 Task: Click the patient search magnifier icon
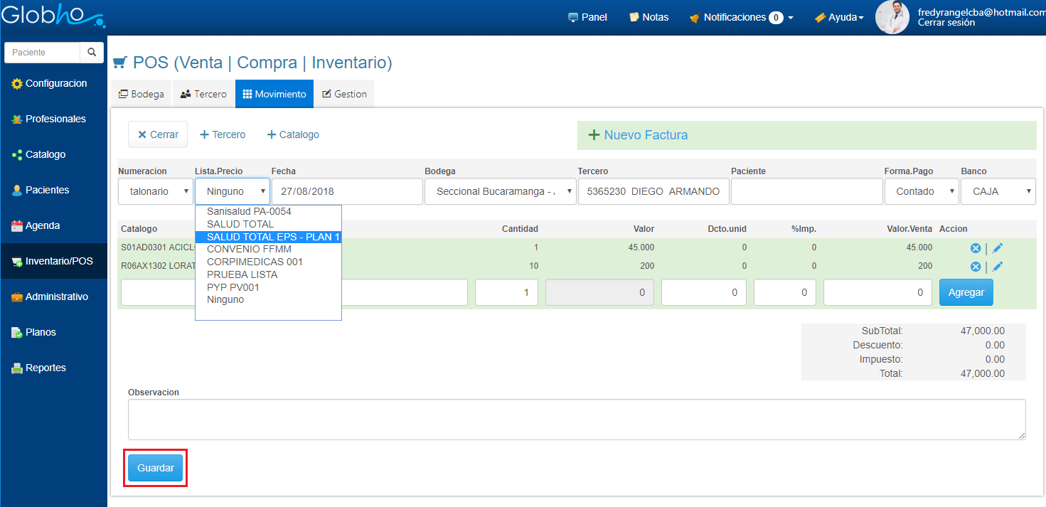tap(91, 53)
